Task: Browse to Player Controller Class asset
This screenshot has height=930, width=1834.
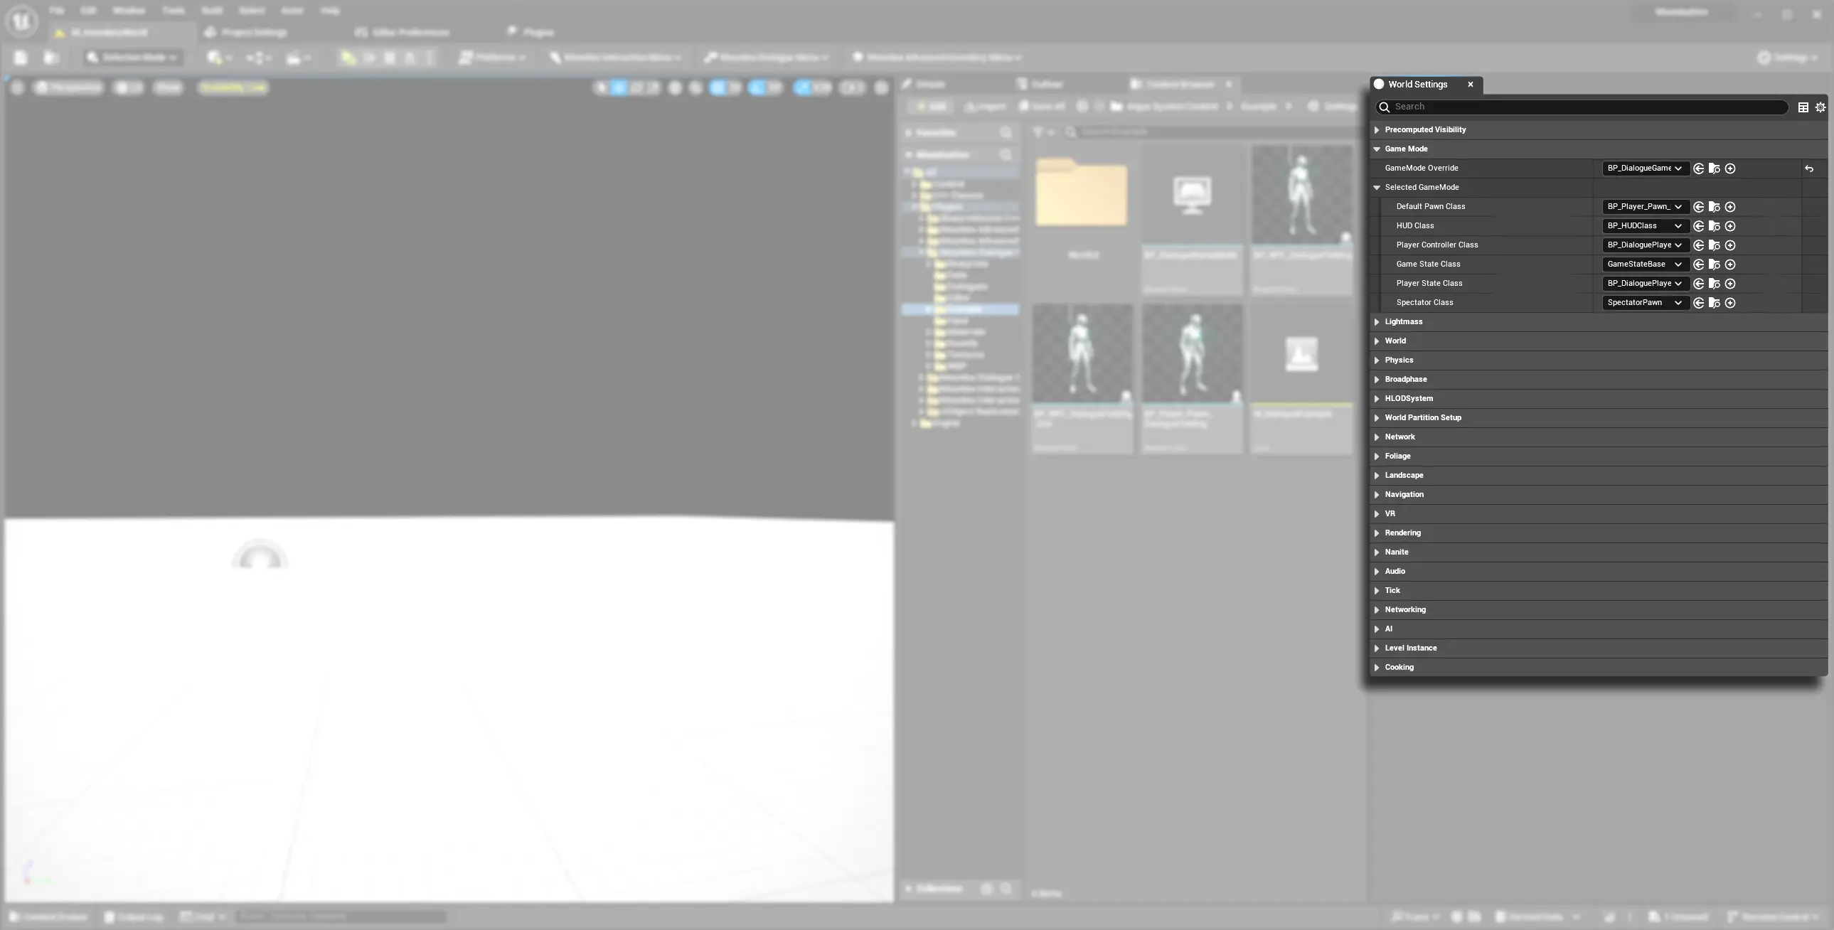Action: [1715, 246]
